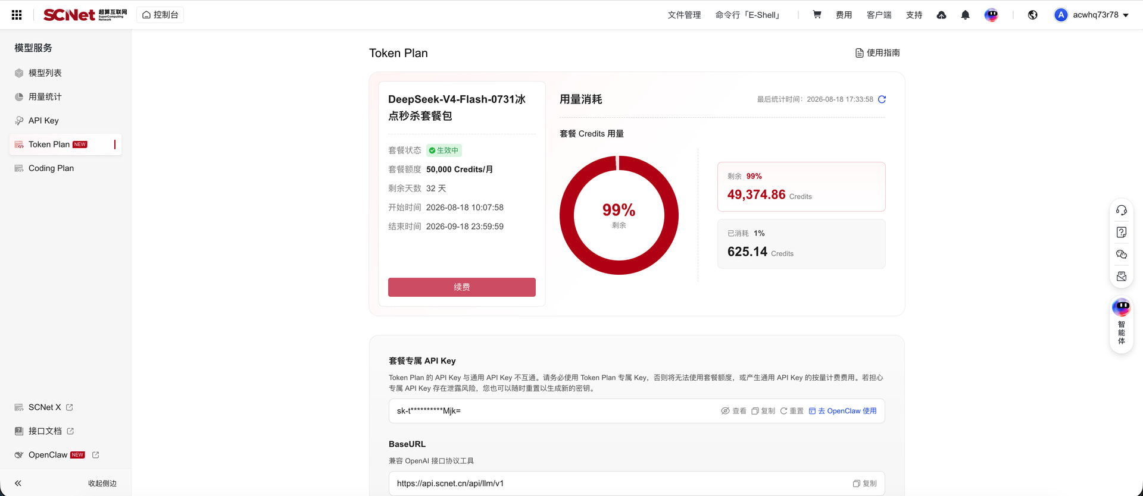Click the 50,000 Credits/月 quota value
Image resolution: width=1143 pixels, height=496 pixels.
460,169
